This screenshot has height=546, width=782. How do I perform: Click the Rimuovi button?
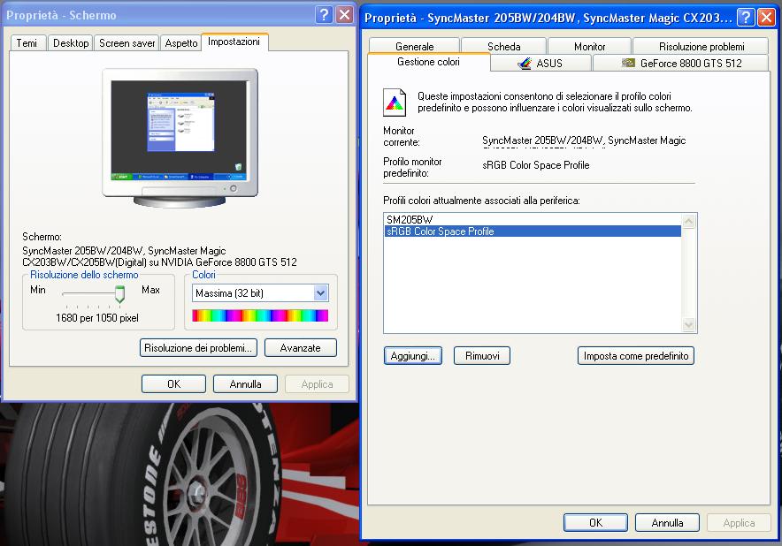(x=482, y=356)
